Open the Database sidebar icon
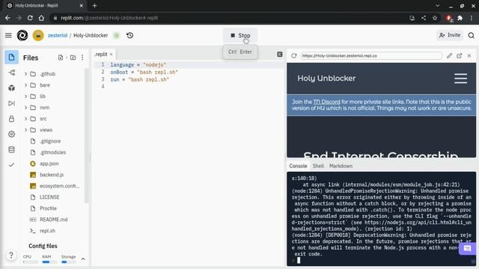Image resolution: width=479 pixels, height=269 pixels. click(x=12, y=149)
